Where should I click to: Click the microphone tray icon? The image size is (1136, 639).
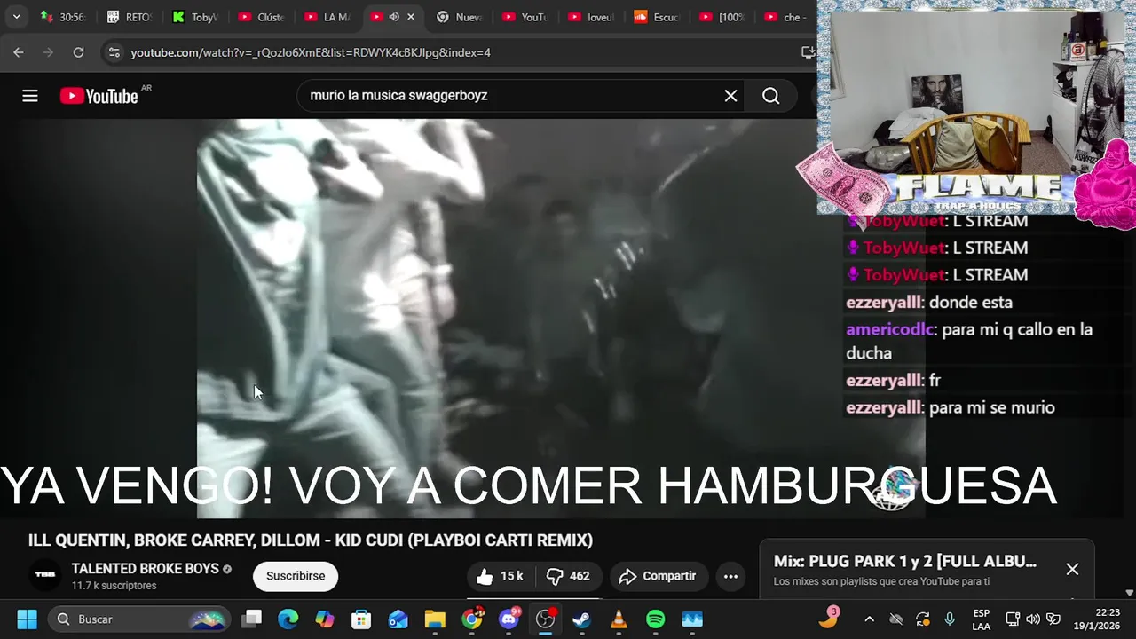(950, 619)
